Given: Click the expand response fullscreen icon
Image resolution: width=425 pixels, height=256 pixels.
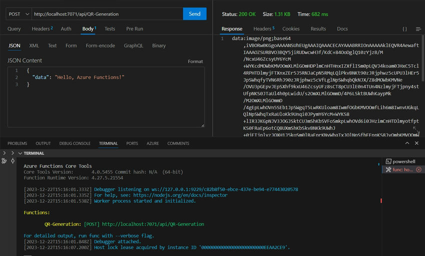Looking at the screenshot, I should 415,130.
